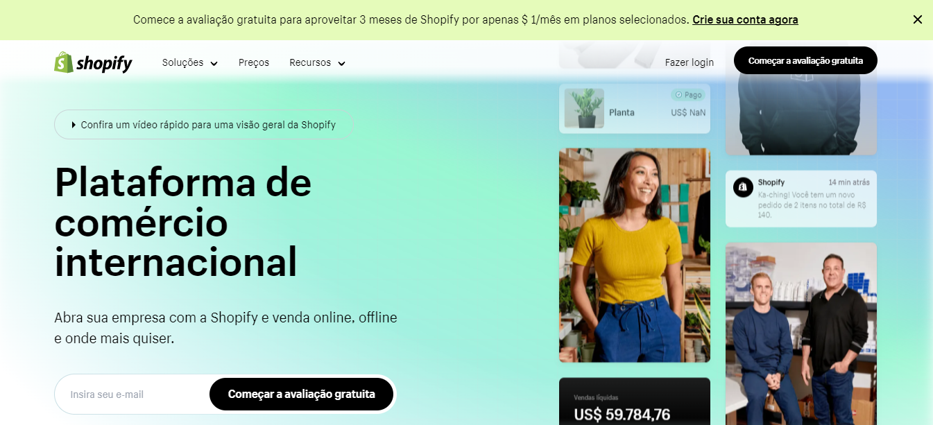Viewport: 933px width, 425px height.
Task: Expand the Soluções dropdown chevron
Action: (x=214, y=63)
